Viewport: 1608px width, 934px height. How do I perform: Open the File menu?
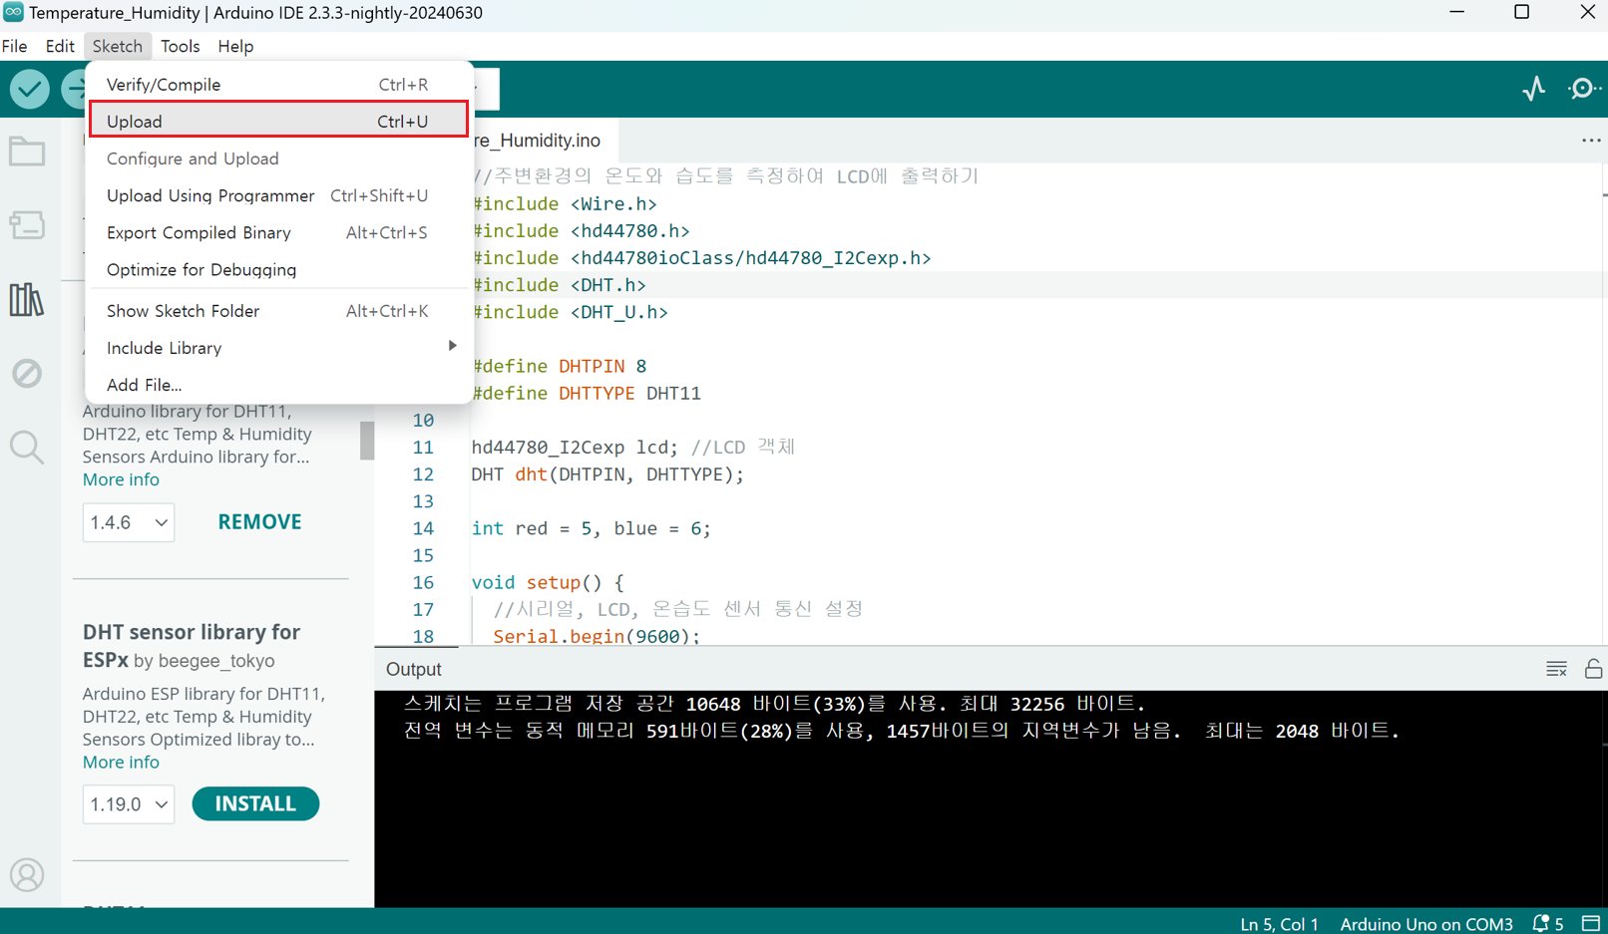(x=15, y=46)
